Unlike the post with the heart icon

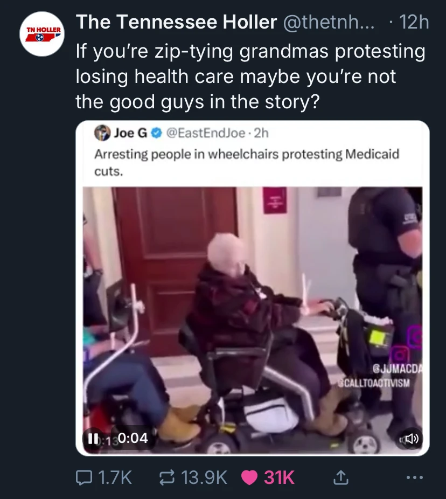point(249,477)
